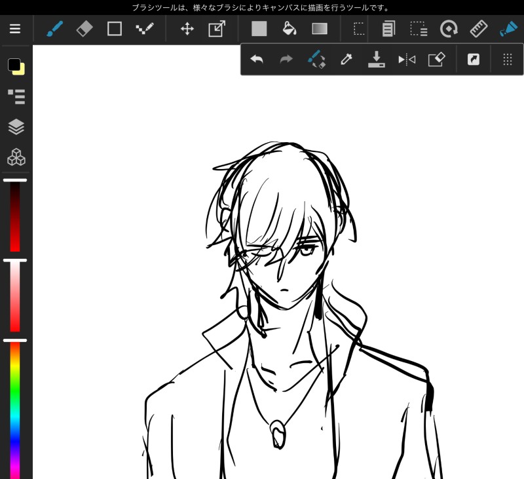
Task: Click the share arrow icon
Action: (474, 60)
